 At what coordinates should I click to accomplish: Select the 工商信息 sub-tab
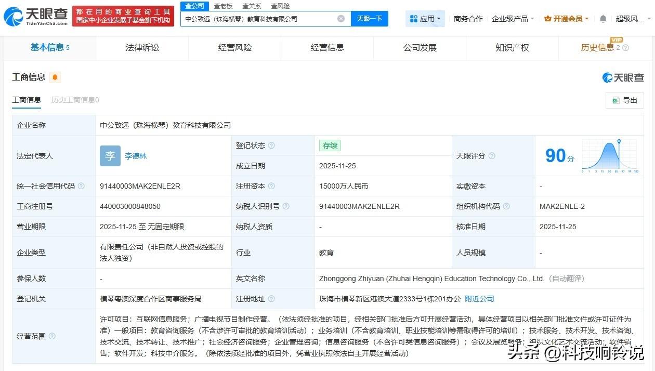27,100
